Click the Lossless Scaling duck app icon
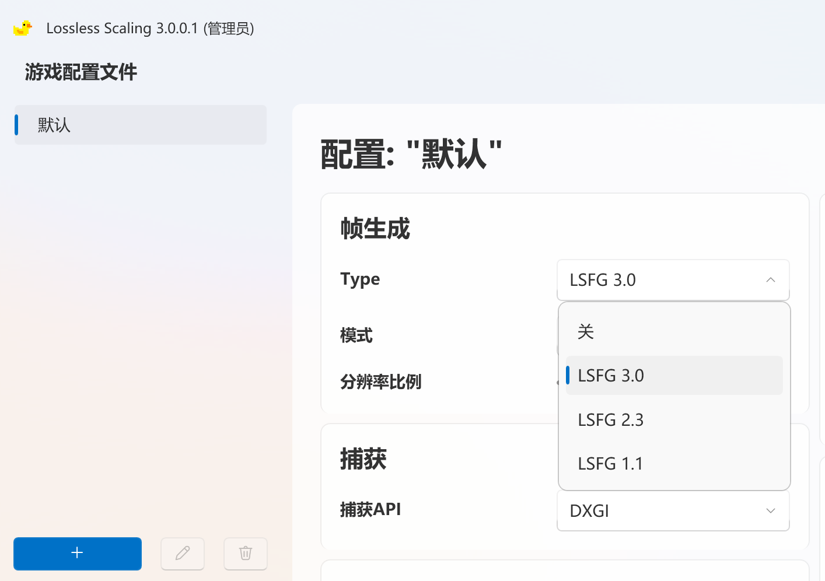The image size is (825, 581). 22,28
